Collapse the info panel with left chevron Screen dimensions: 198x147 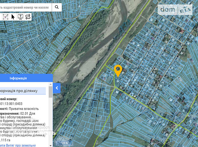[57, 88]
